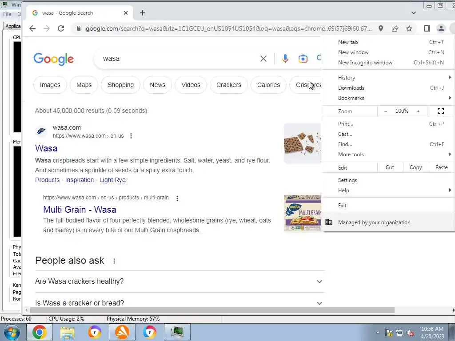Image resolution: width=455 pixels, height=341 pixels.
Task: Click the muted volume tray icon
Action: [410, 333]
